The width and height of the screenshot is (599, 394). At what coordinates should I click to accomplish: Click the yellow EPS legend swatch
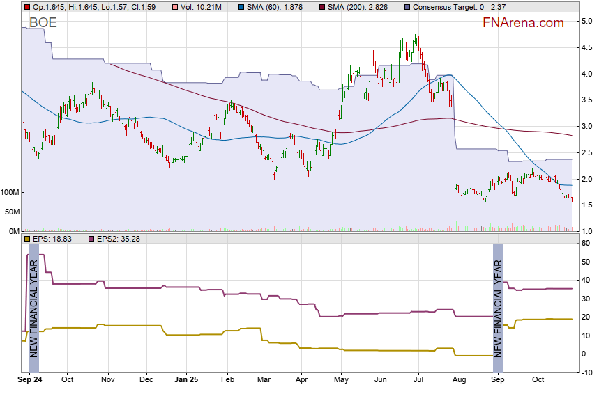pos(26,239)
